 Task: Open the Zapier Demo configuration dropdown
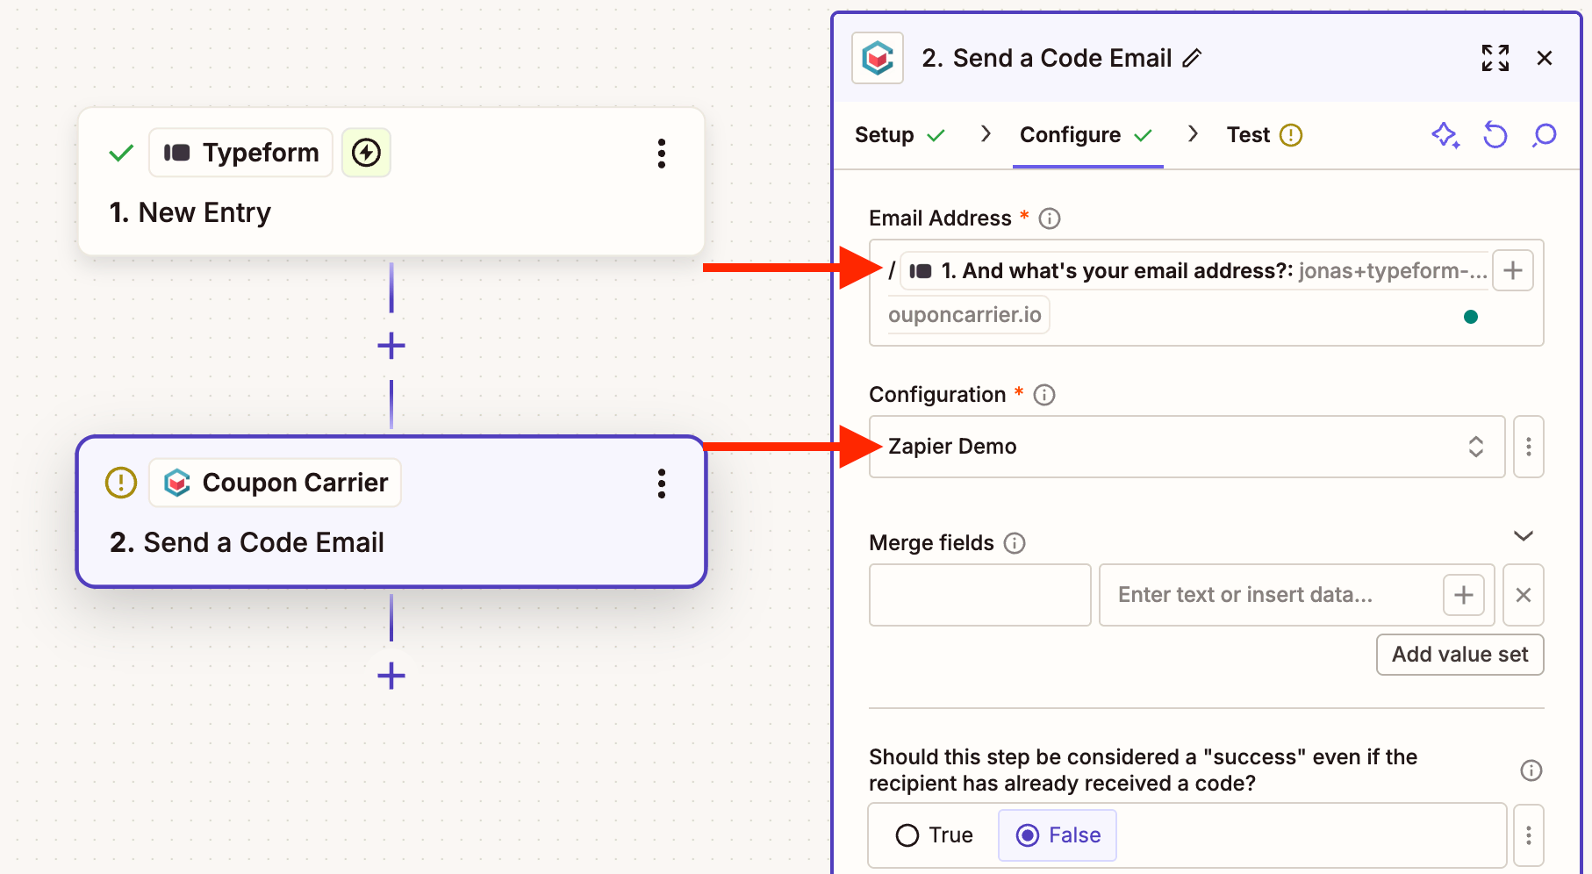1187,447
